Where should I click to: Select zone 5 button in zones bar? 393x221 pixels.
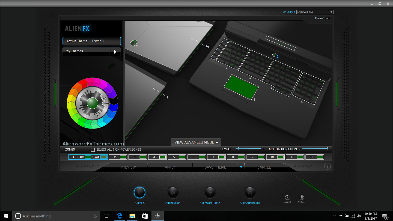[x=177, y=157]
